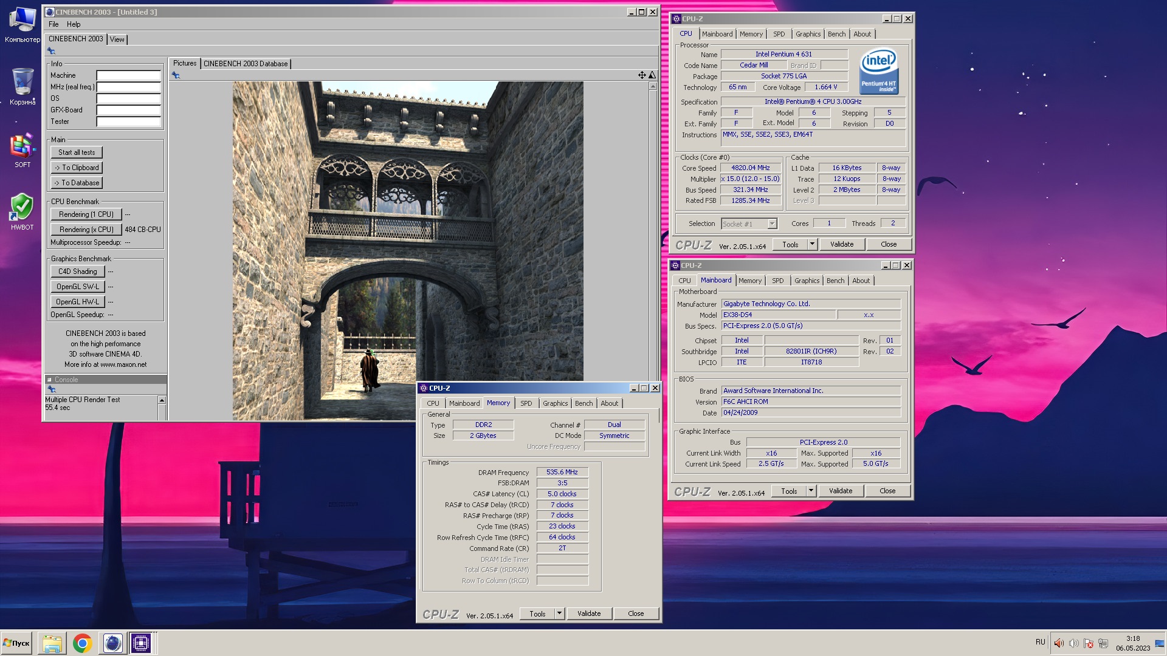Click Validate in Memory CPU-Z window

[x=589, y=613]
